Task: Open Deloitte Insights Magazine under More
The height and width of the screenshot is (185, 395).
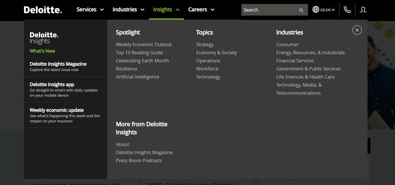Action: click(x=144, y=152)
